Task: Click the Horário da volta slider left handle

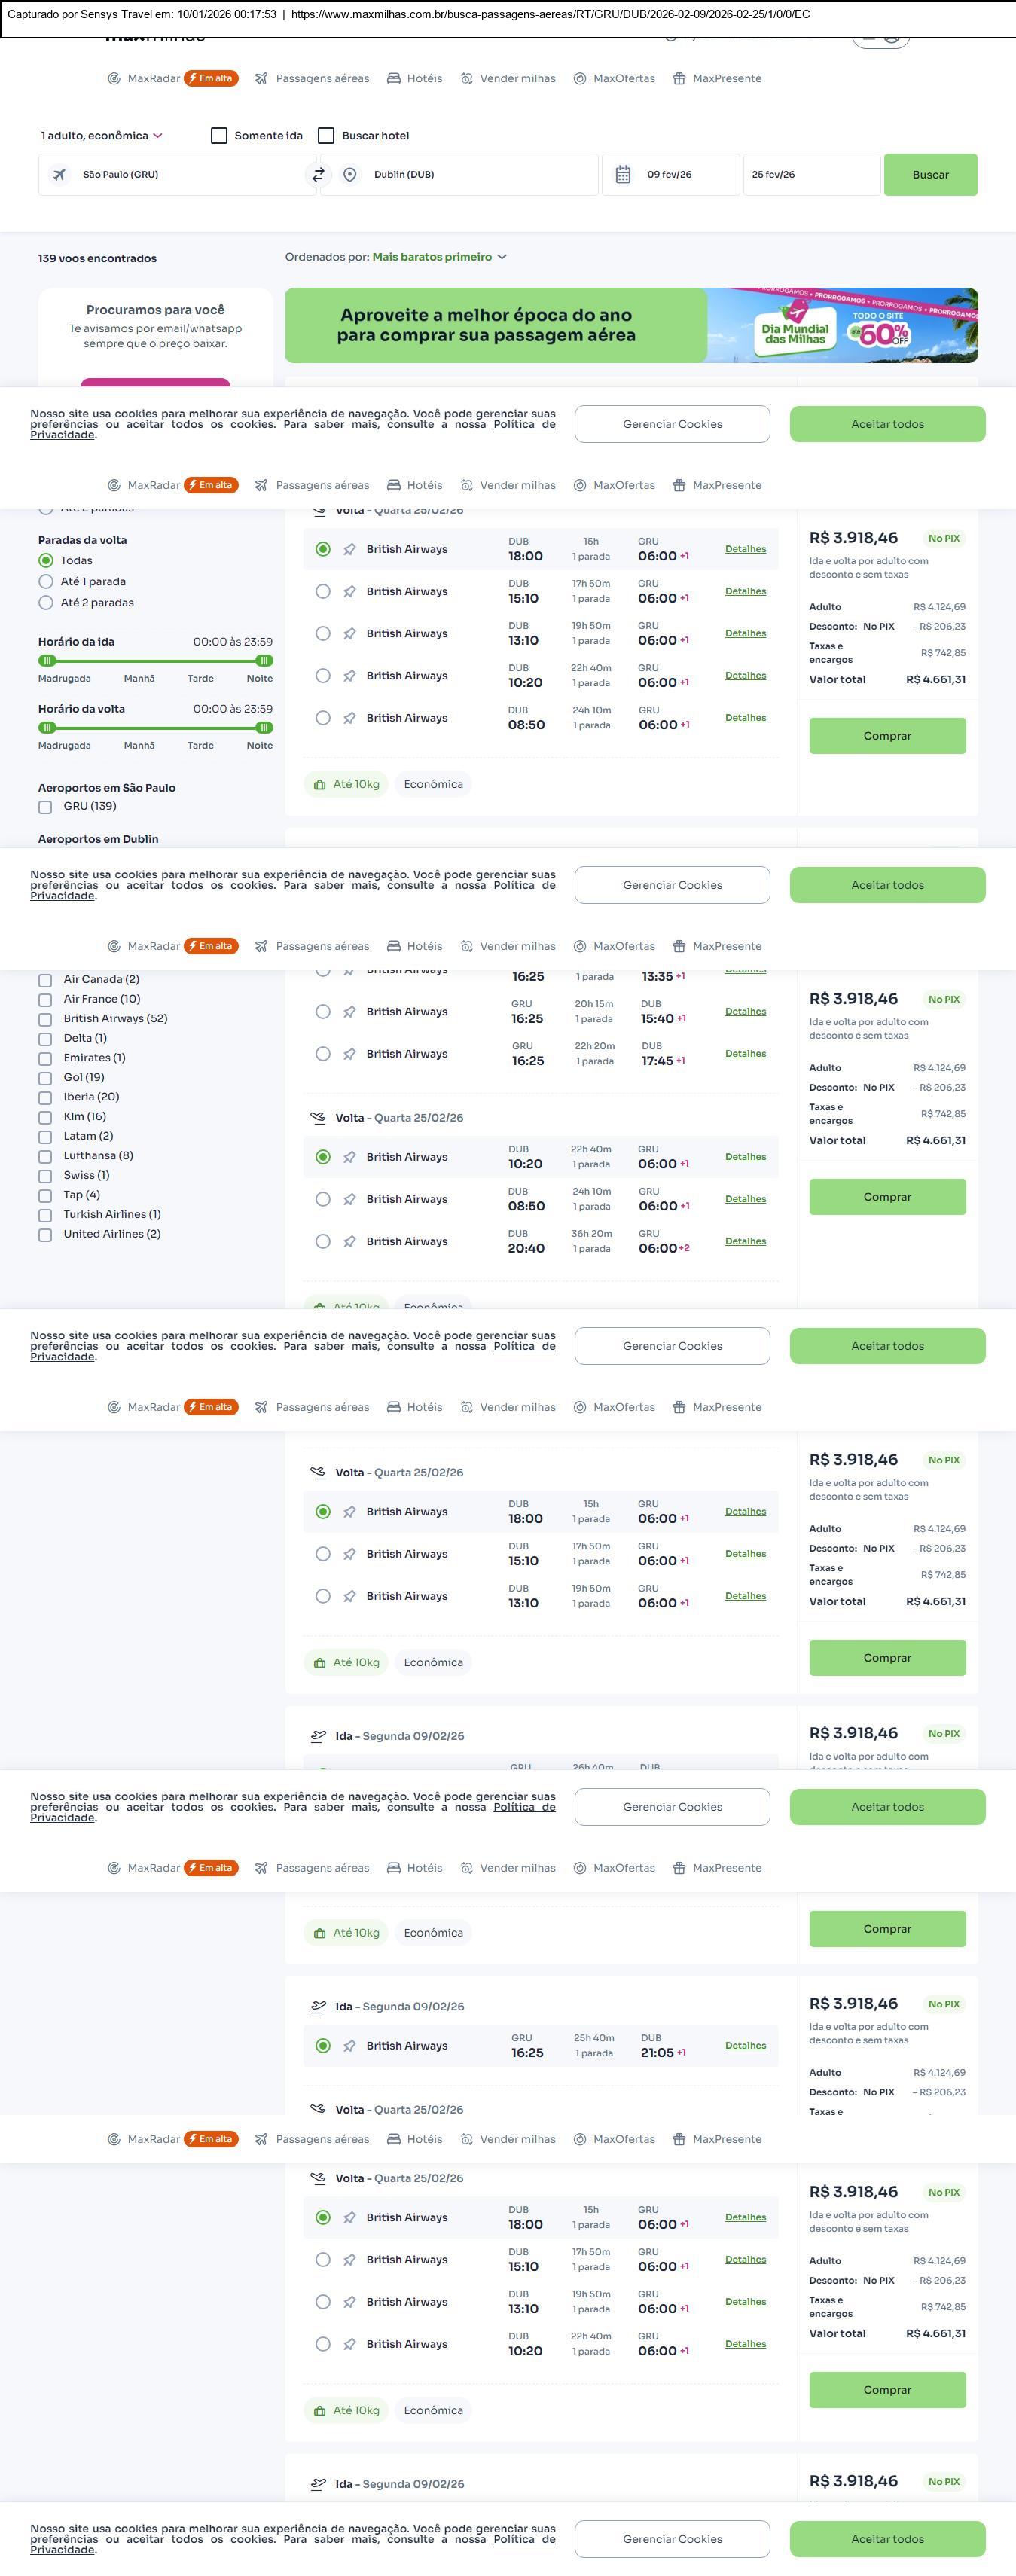Action: point(47,728)
